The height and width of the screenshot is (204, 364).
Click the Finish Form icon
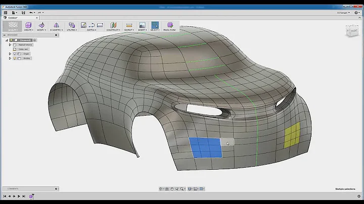coord(170,25)
